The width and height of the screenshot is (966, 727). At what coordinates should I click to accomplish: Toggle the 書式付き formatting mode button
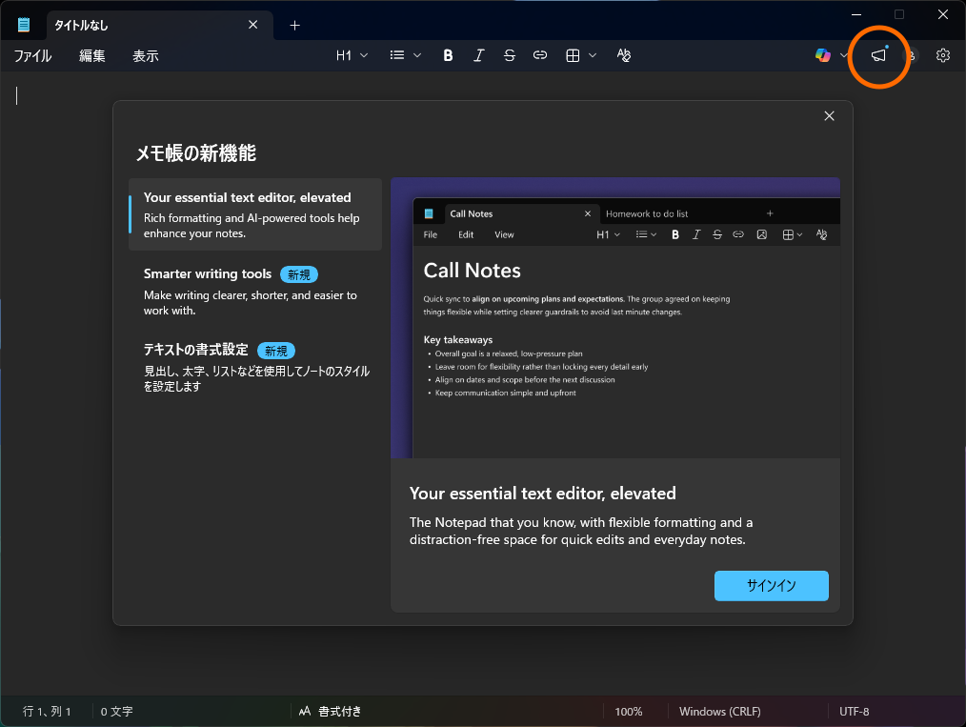click(x=331, y=712)
